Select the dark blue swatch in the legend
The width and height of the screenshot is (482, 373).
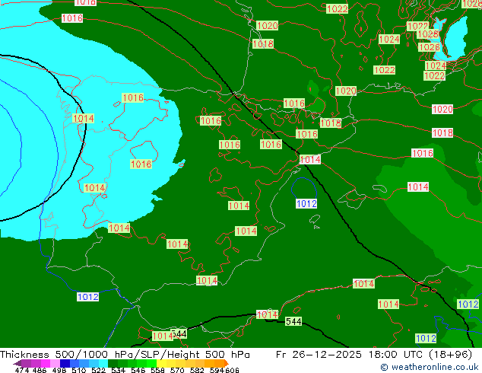coord(65,363)
